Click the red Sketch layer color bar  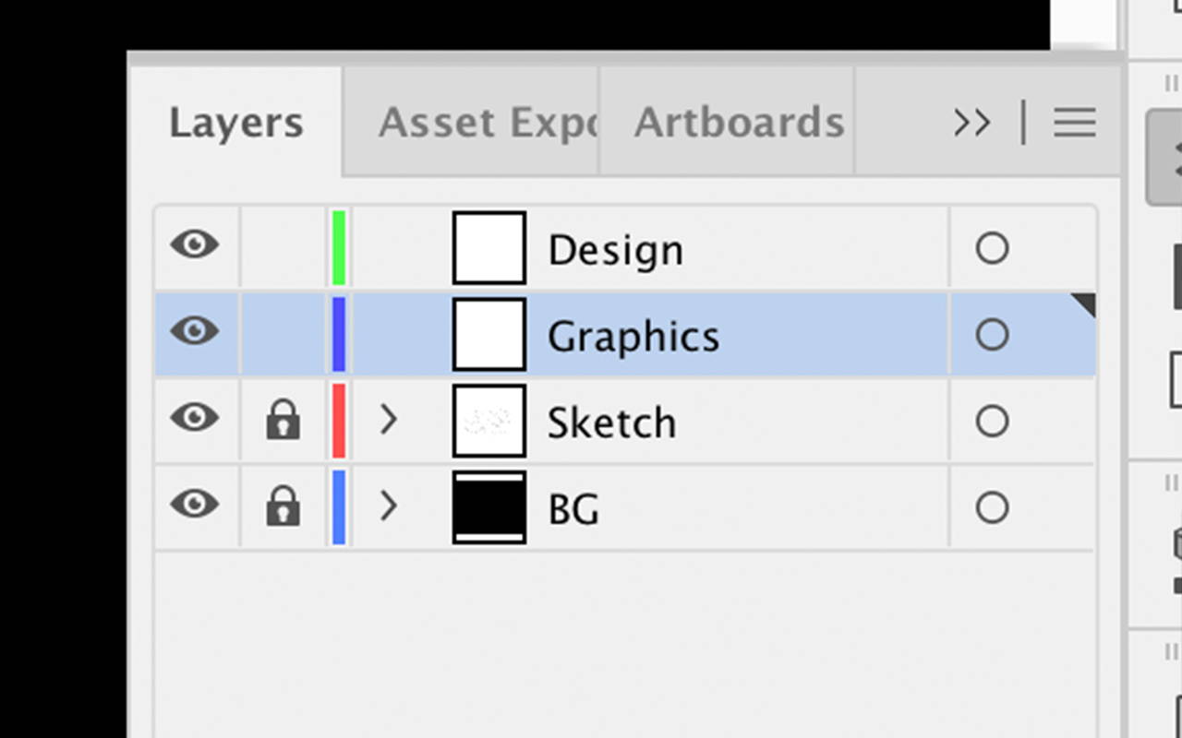[x=339, y=421]
